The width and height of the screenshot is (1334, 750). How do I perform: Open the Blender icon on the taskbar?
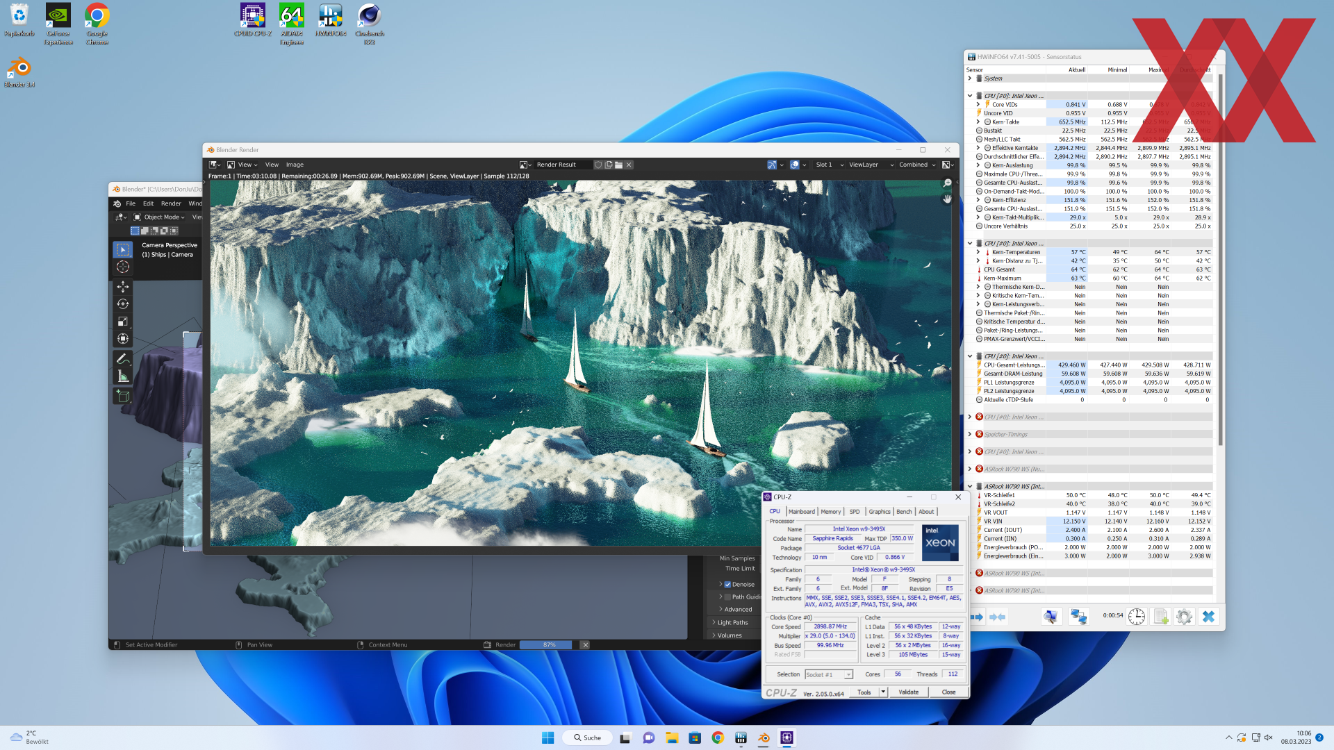[x=764, y=737]
